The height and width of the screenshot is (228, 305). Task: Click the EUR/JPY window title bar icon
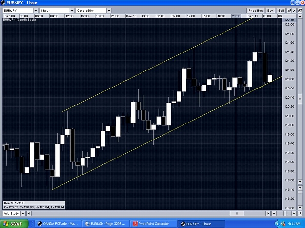coord(3,3)
